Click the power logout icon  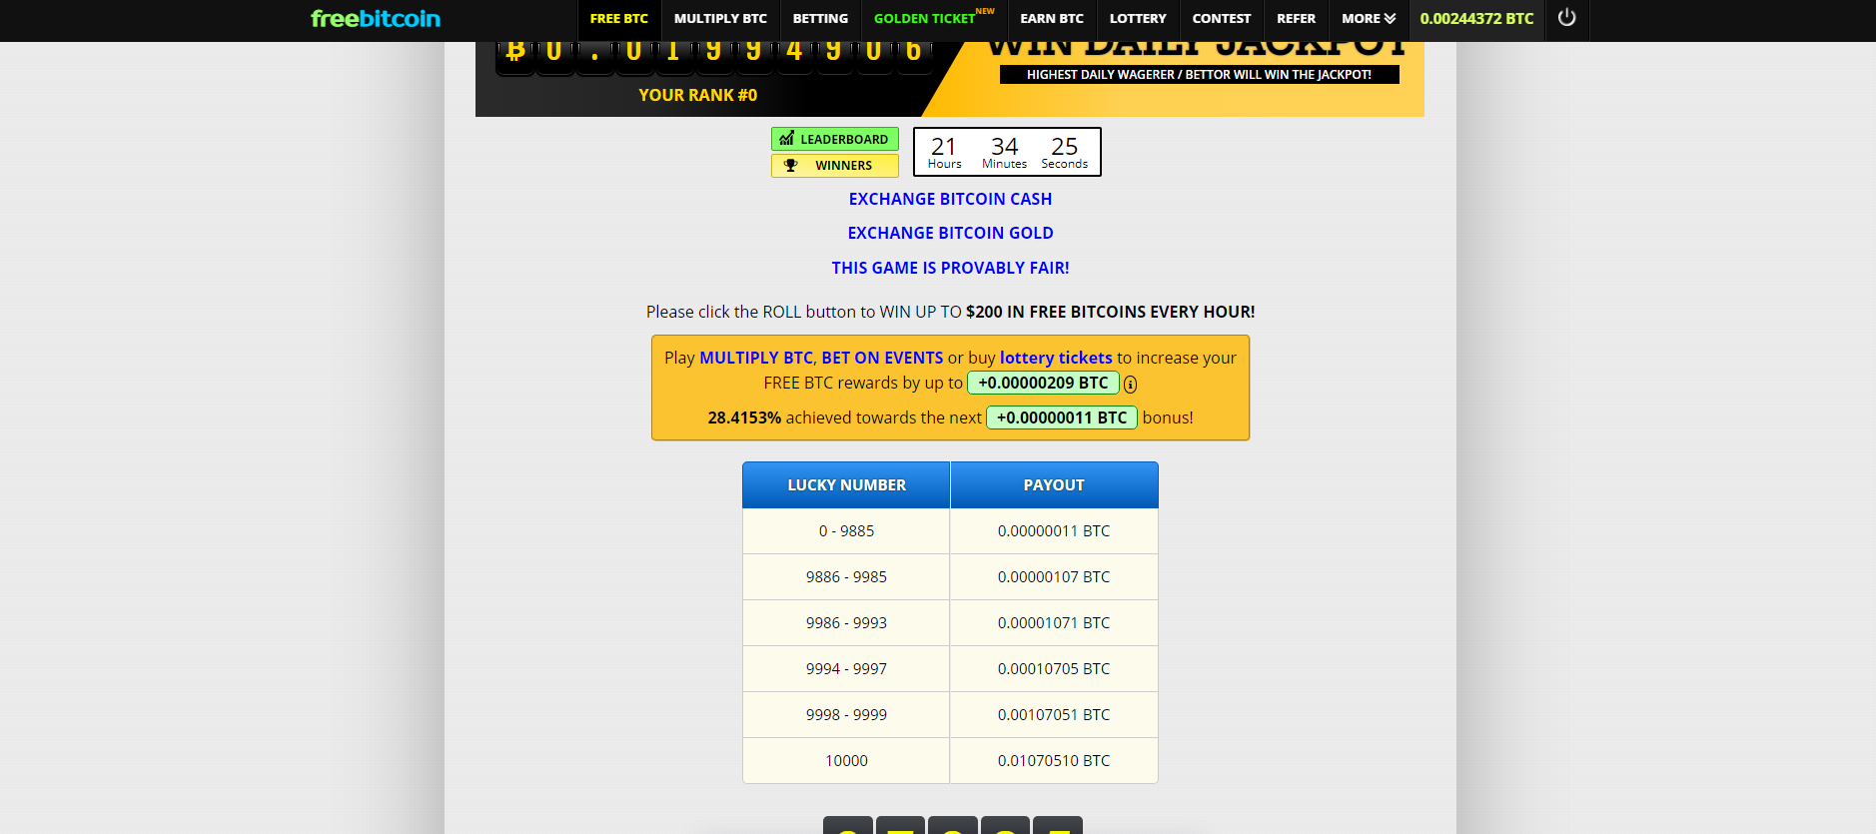(1566, 18)
